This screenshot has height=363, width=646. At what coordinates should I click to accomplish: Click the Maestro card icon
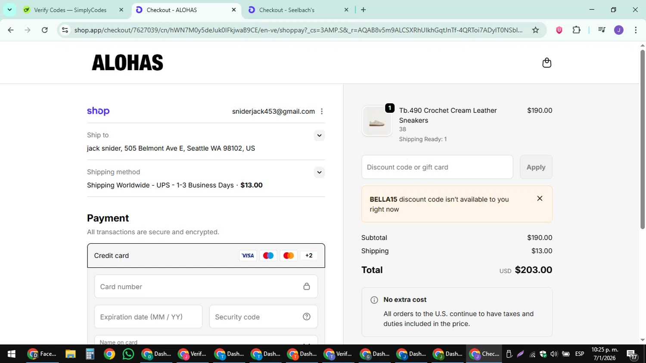[268, 255]
